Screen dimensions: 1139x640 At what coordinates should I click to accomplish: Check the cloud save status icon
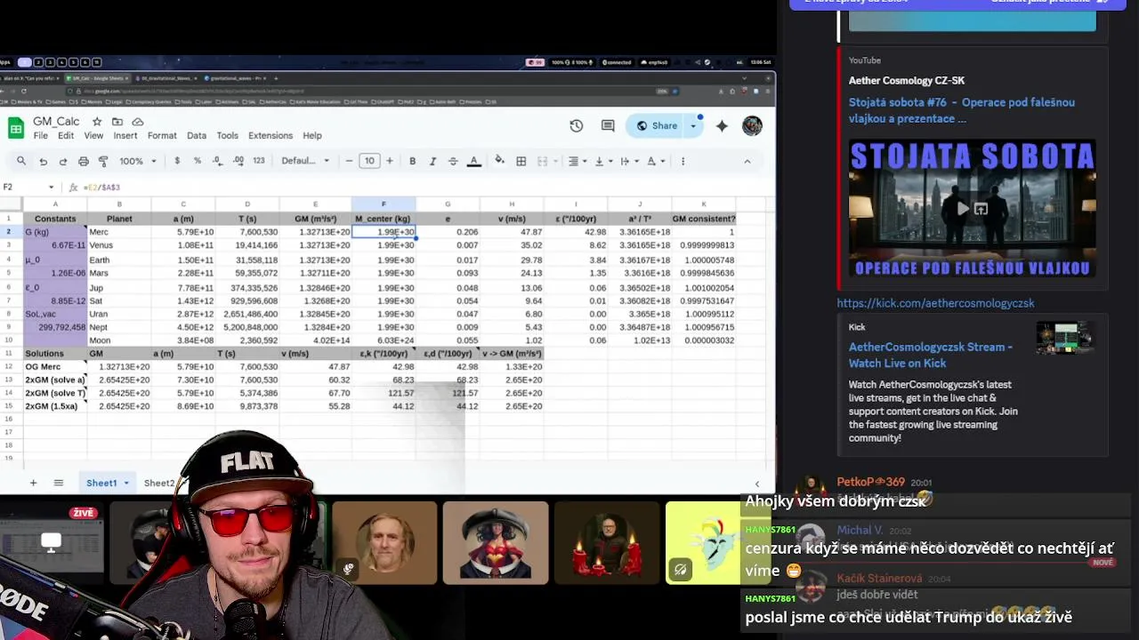pyautogui.click(x=138, y=122)
